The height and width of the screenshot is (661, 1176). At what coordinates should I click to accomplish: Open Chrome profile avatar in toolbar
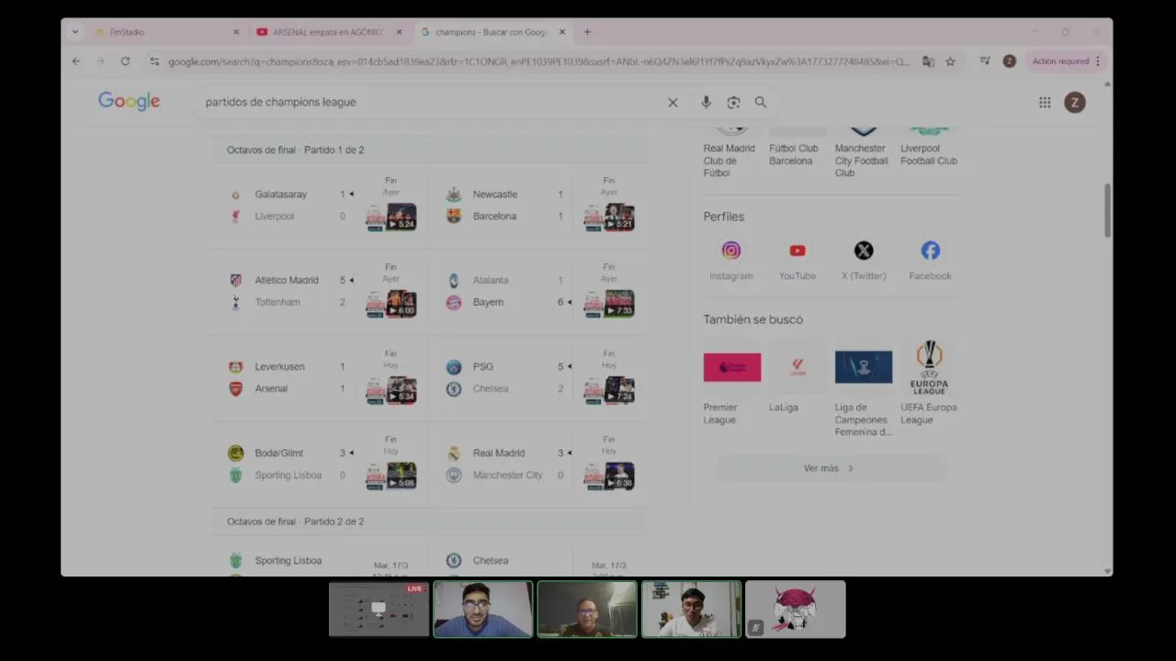pos(1009,62)
